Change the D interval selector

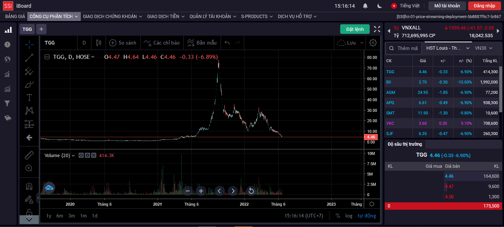[x=84, y=43]
